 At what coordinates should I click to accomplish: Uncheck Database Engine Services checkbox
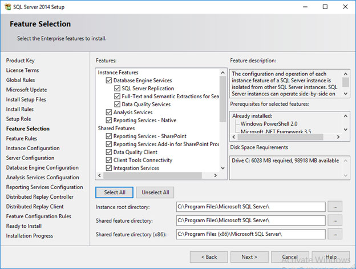tap(109, 81)
